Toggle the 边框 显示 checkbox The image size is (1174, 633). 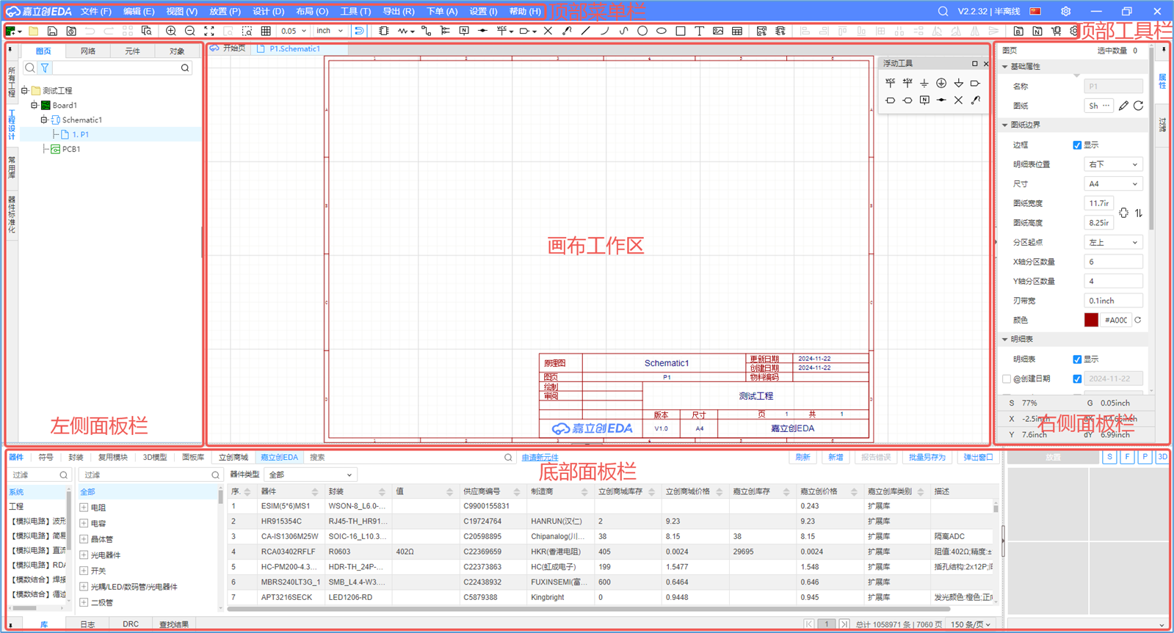[1077, 145]
